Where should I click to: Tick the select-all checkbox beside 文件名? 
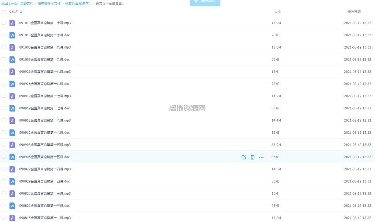[x=4, y=12]
